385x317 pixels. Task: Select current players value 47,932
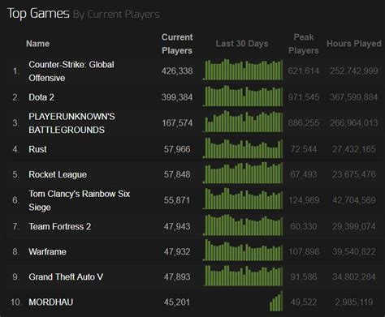click(177, 252)
